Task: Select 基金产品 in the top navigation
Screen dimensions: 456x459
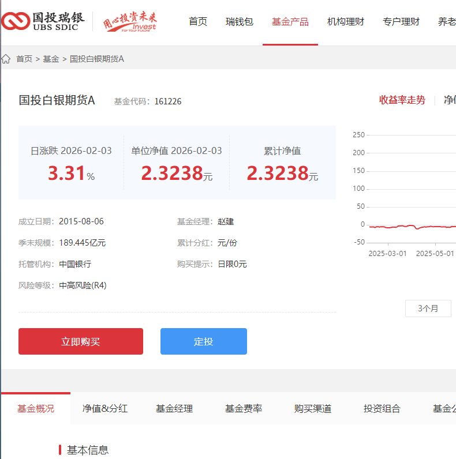Action: (290, 22)
